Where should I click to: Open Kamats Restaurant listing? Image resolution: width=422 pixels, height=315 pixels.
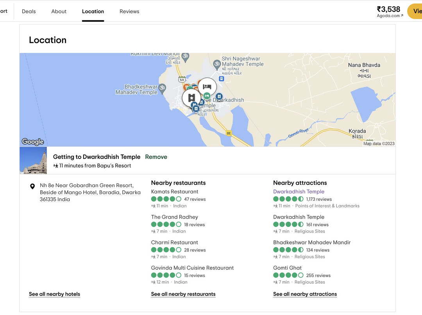coord(175,191)
